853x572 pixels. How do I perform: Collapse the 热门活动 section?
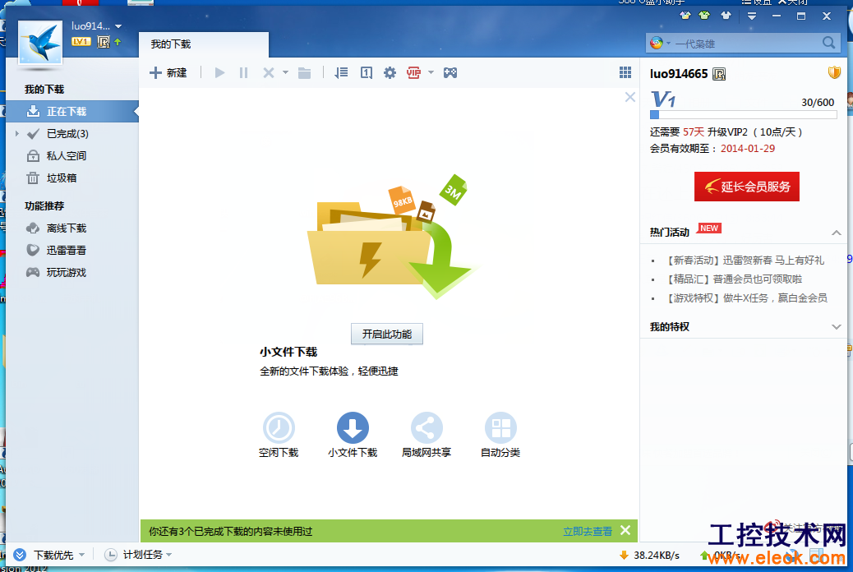click(836, 233)
